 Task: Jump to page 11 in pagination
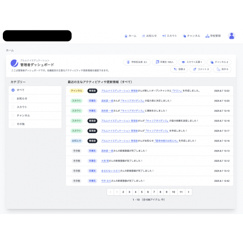181,192
